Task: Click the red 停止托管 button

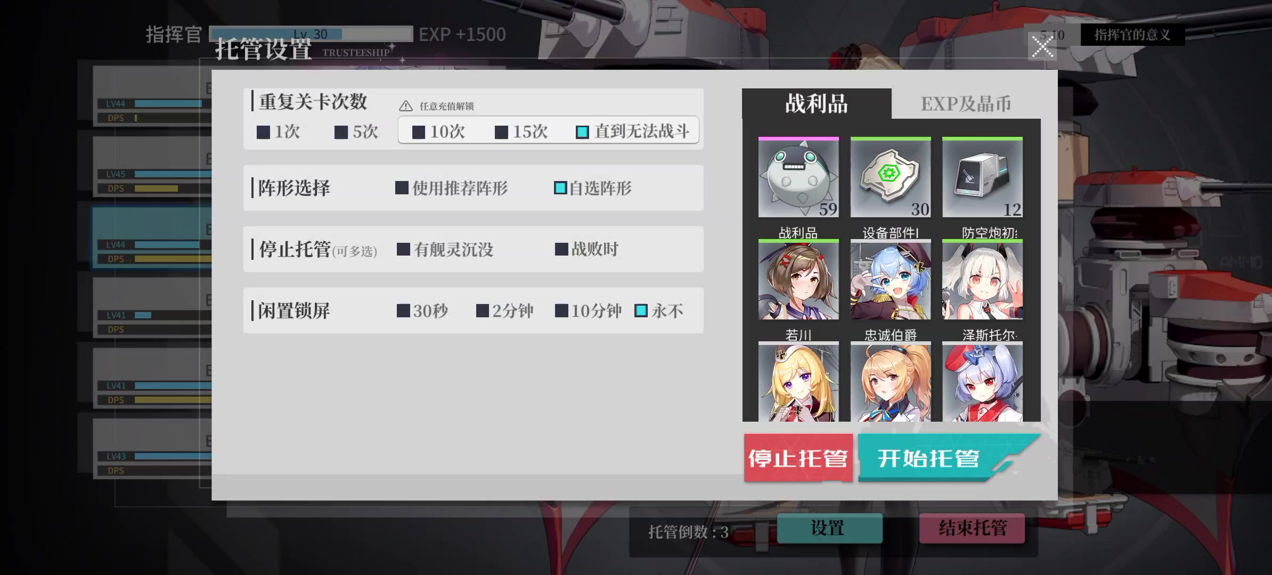Action: [798, 458]
